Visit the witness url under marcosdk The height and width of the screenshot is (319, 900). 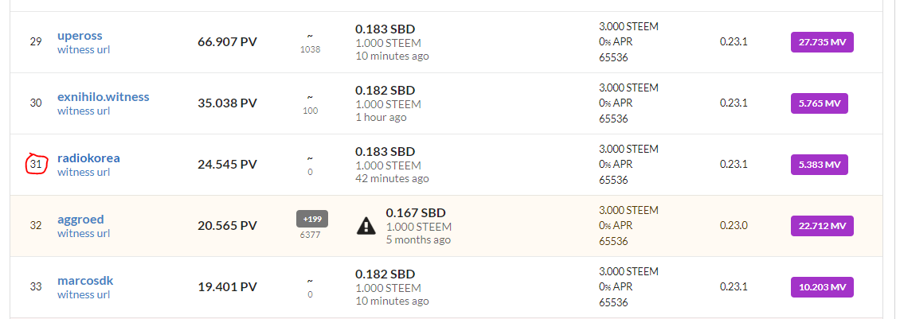point(83,294)
